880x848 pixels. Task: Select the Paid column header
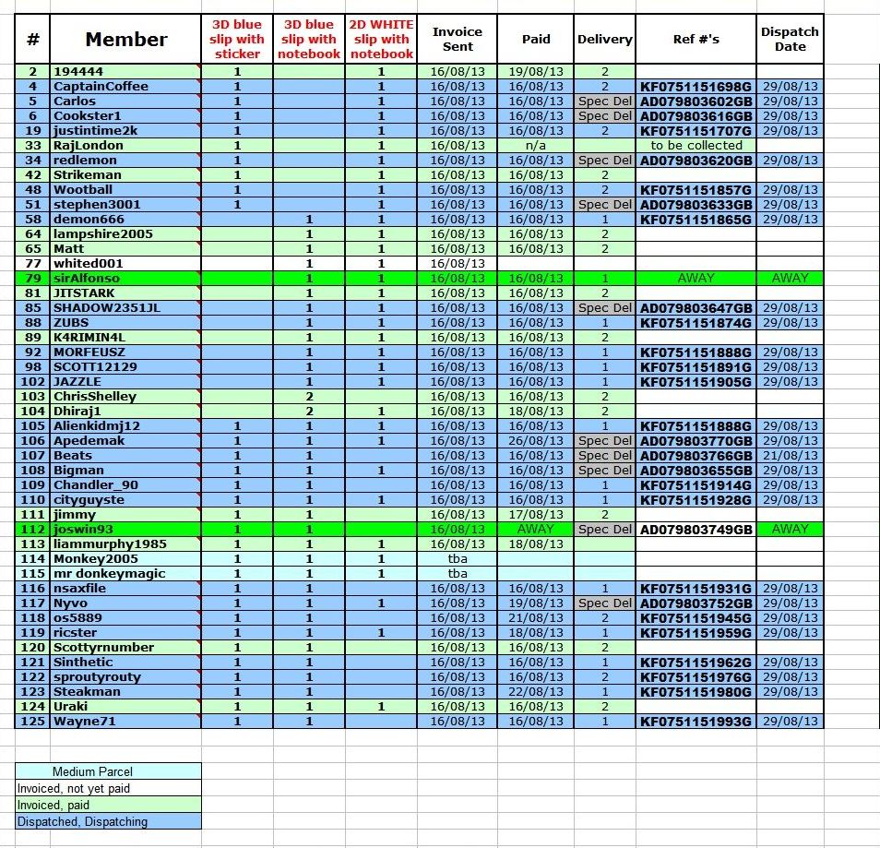[535, 40]
